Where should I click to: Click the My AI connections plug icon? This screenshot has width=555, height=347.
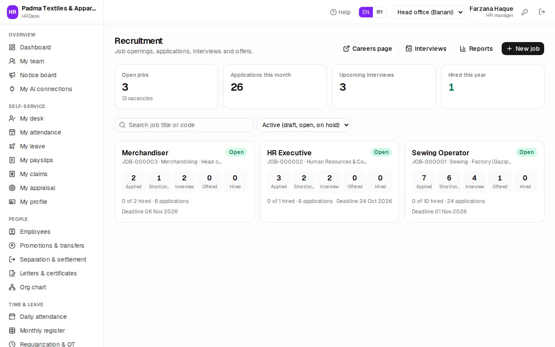[x=12, y=89]
